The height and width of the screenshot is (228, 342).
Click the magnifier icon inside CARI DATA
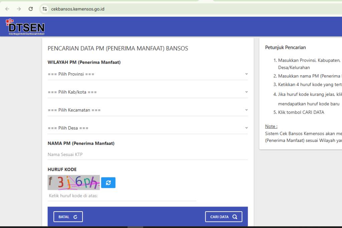[x=235, y=217]
